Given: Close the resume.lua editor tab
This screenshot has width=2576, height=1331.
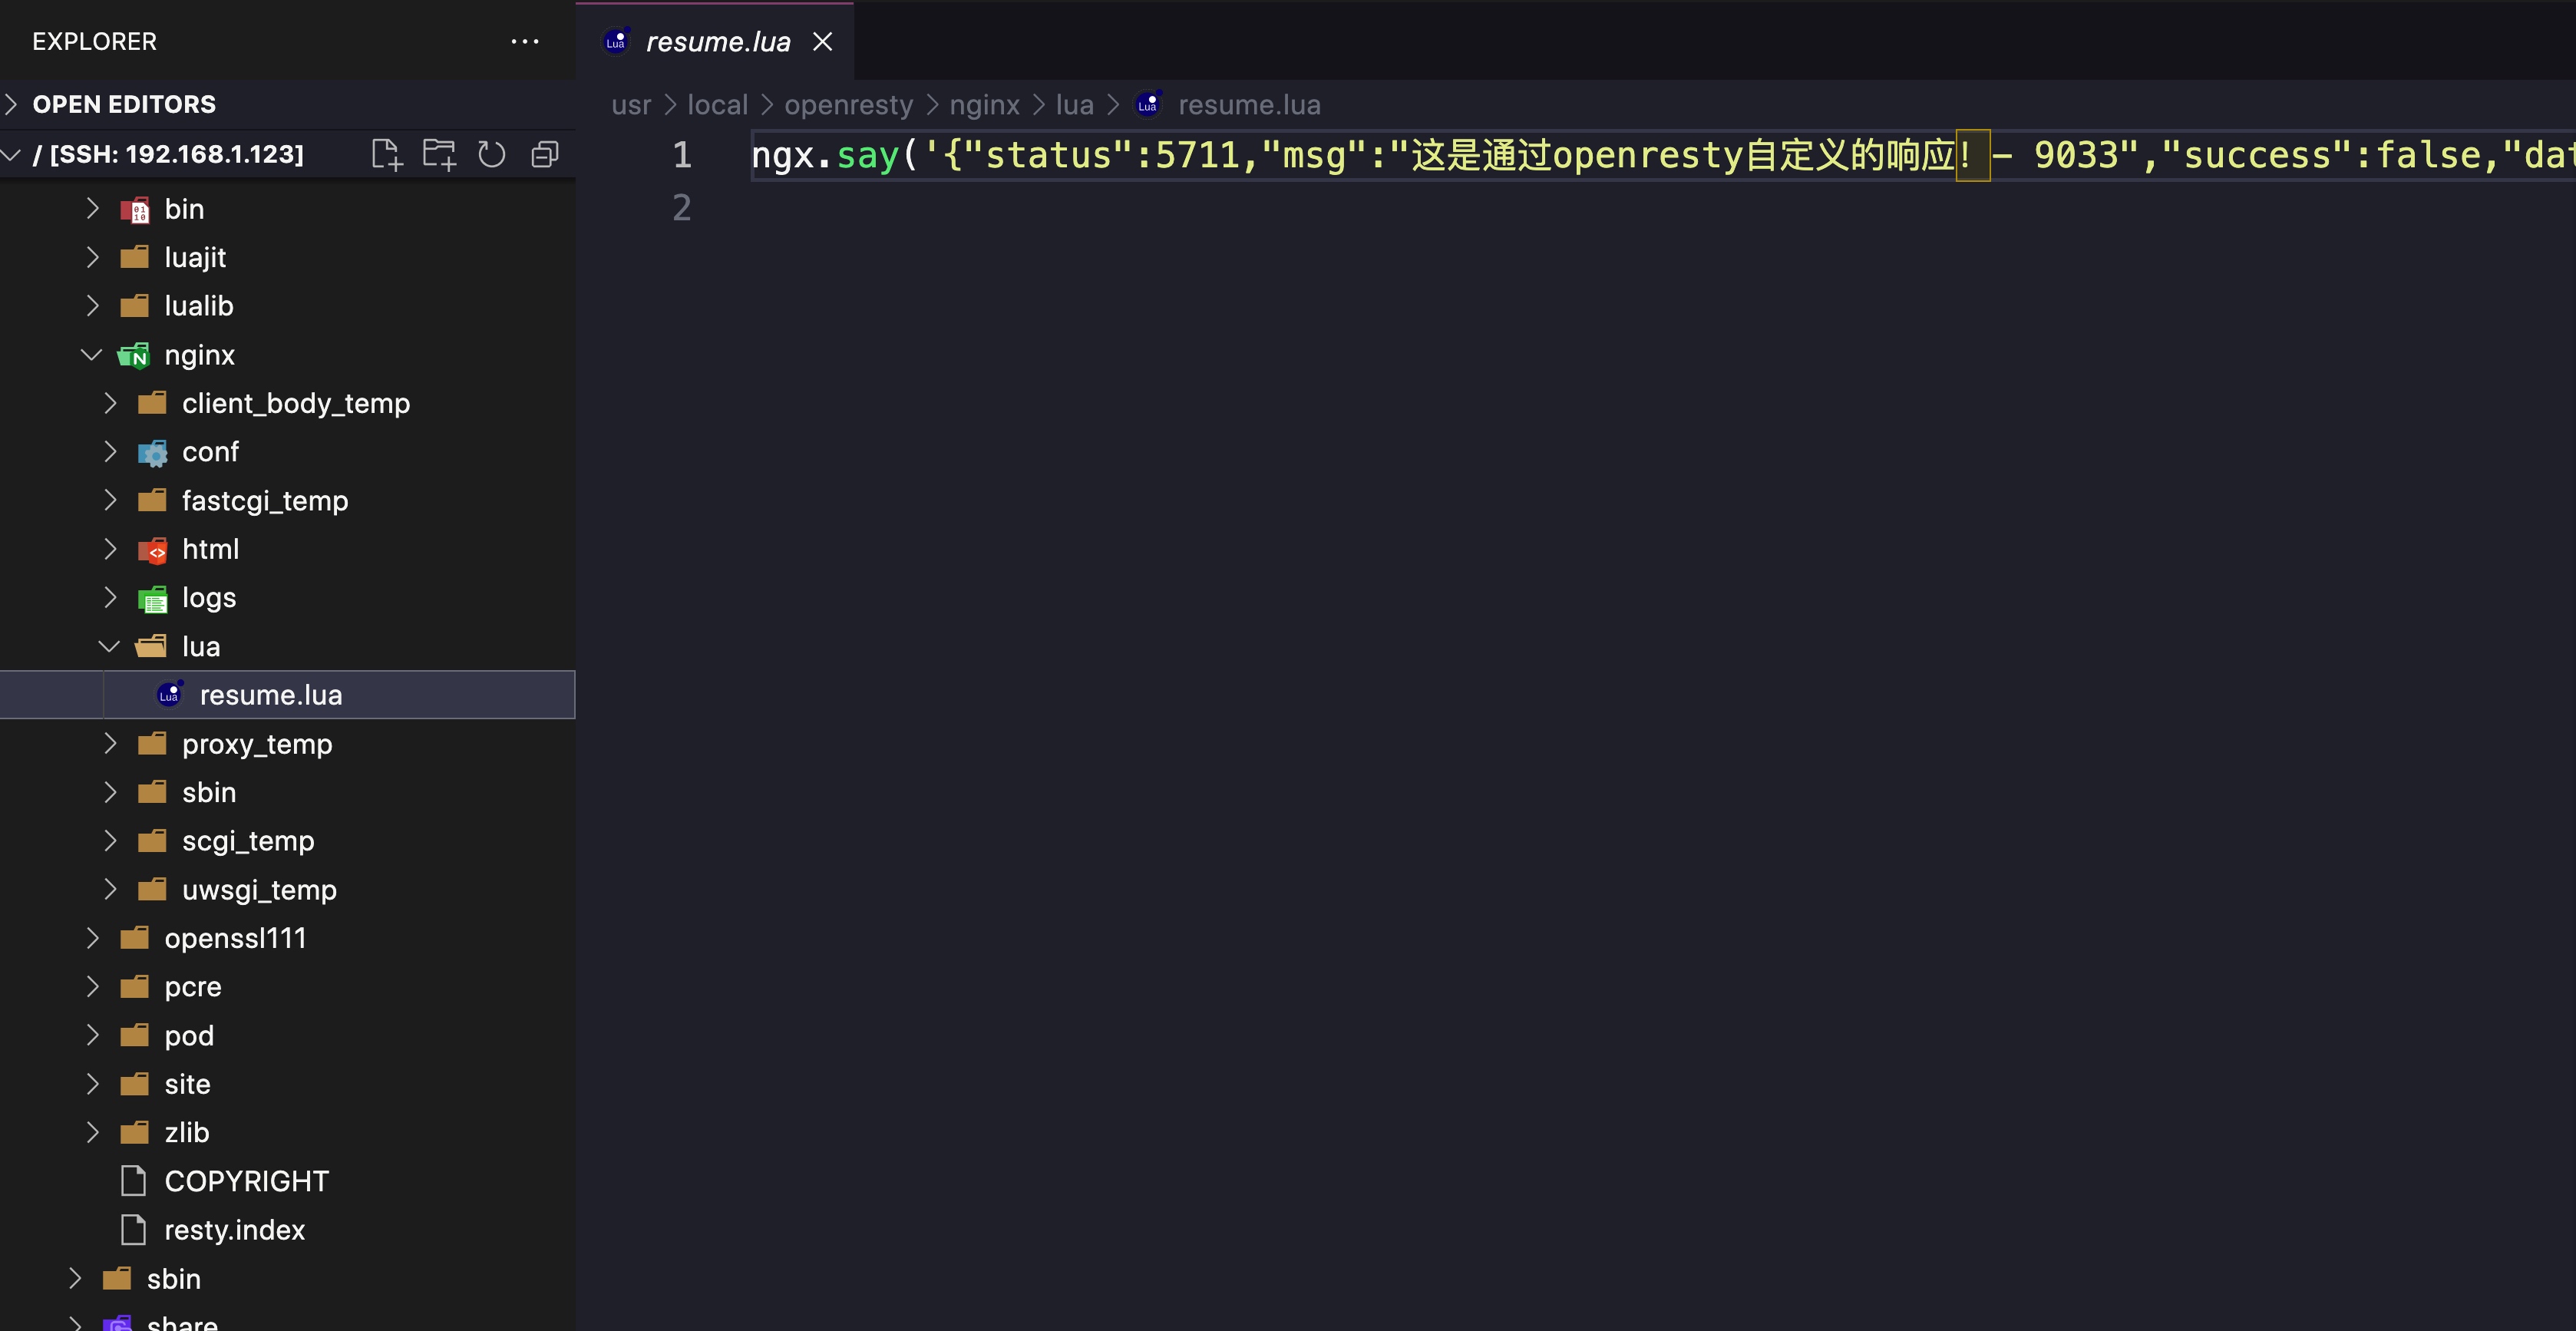Looking at the screenshot, I should click(x=822, y=41).
